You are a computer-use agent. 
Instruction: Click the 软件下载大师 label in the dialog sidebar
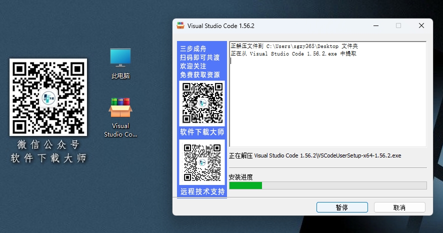[x=202, y=132]
